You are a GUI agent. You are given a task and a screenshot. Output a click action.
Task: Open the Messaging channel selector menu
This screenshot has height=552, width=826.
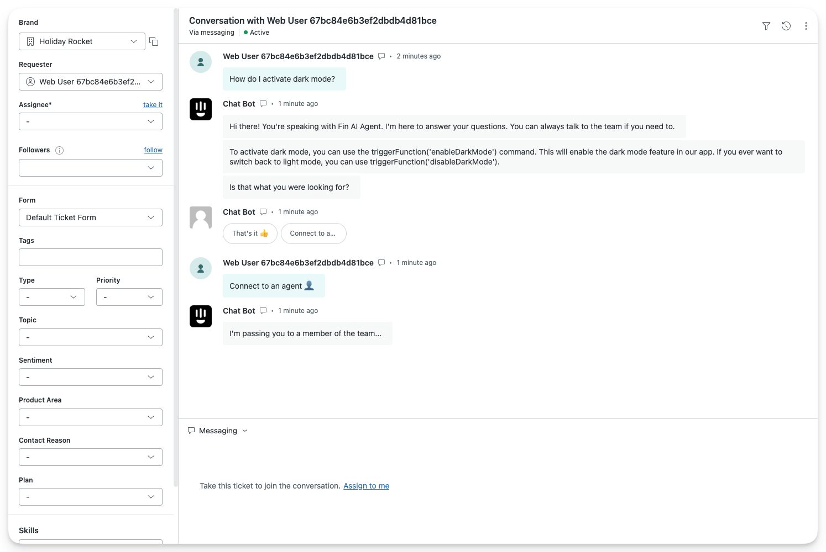(218, 431)
